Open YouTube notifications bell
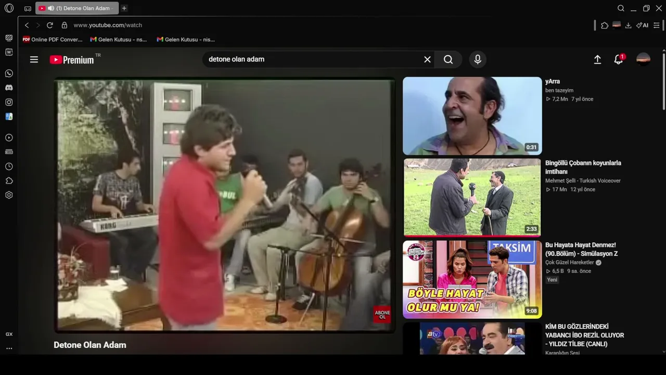Viewport: 666px width, 375px height. tap(619, 59)
